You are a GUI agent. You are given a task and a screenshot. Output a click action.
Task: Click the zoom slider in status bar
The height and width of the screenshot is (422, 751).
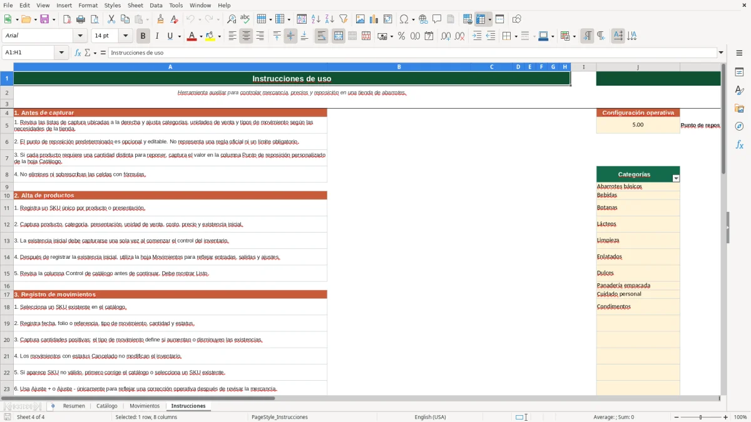coord(700,417)
